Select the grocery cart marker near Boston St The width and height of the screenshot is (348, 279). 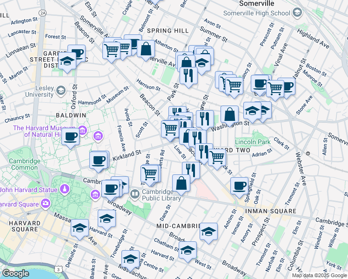point(275,89)
